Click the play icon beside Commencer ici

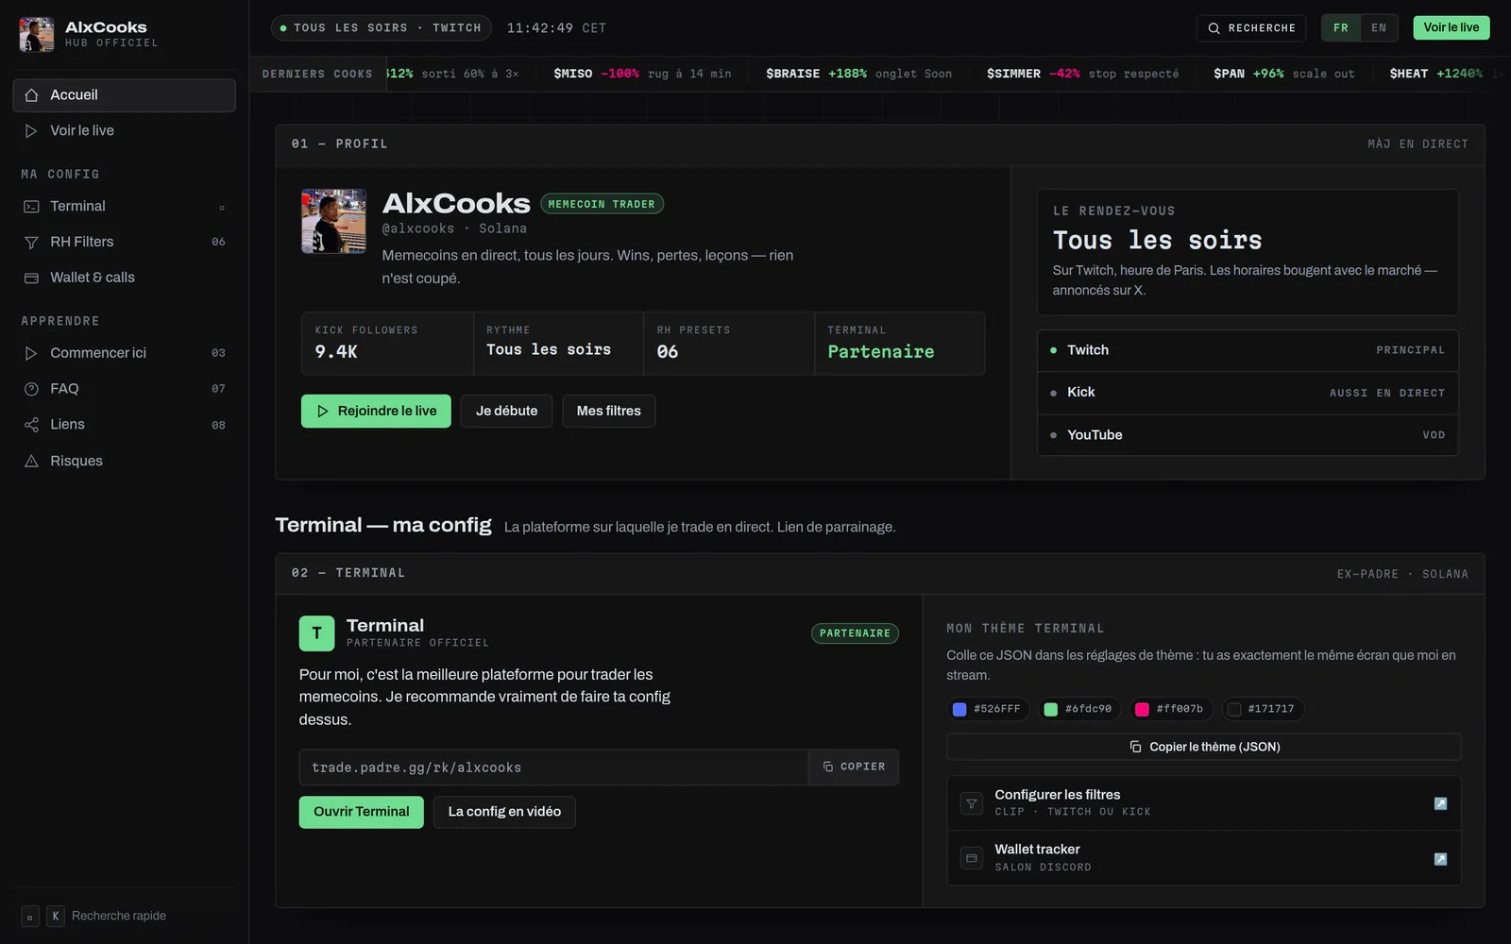[31, 353]
